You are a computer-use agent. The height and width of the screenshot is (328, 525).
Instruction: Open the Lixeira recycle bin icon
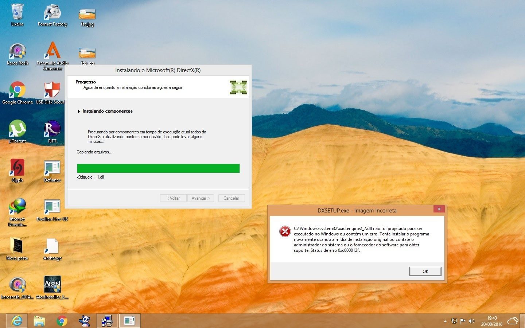[x=17, y=15]
